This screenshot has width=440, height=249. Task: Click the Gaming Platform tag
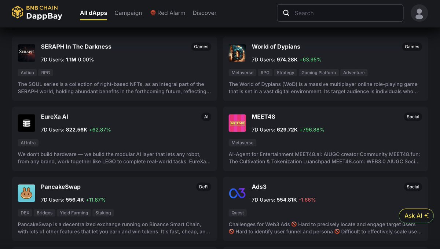pos(318,73)
